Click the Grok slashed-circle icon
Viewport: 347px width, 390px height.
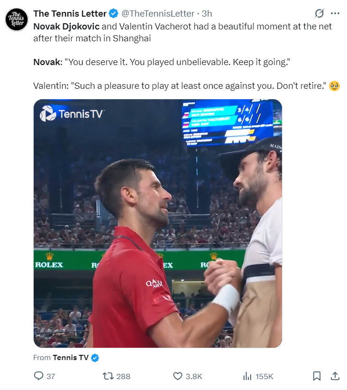(319, 13)
